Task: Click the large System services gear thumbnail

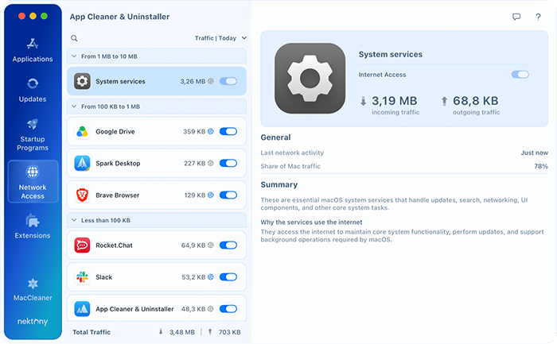Action: pos(310,79)
